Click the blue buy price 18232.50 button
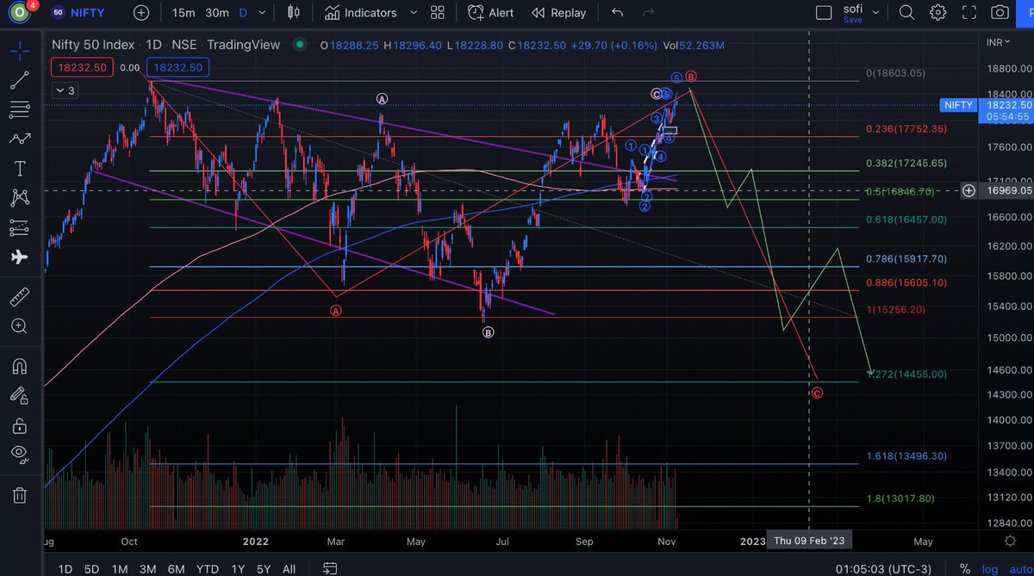Image resolution: width=1034 pixels, height=576 pixels. [x=177, y=67]
